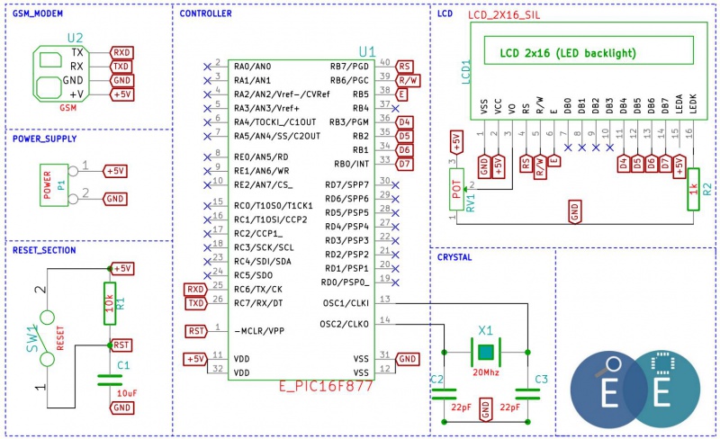Click the LCD_2X16_SIL component value
The width and height of the screenshot is (720, 439).
[x=504, y=15]
